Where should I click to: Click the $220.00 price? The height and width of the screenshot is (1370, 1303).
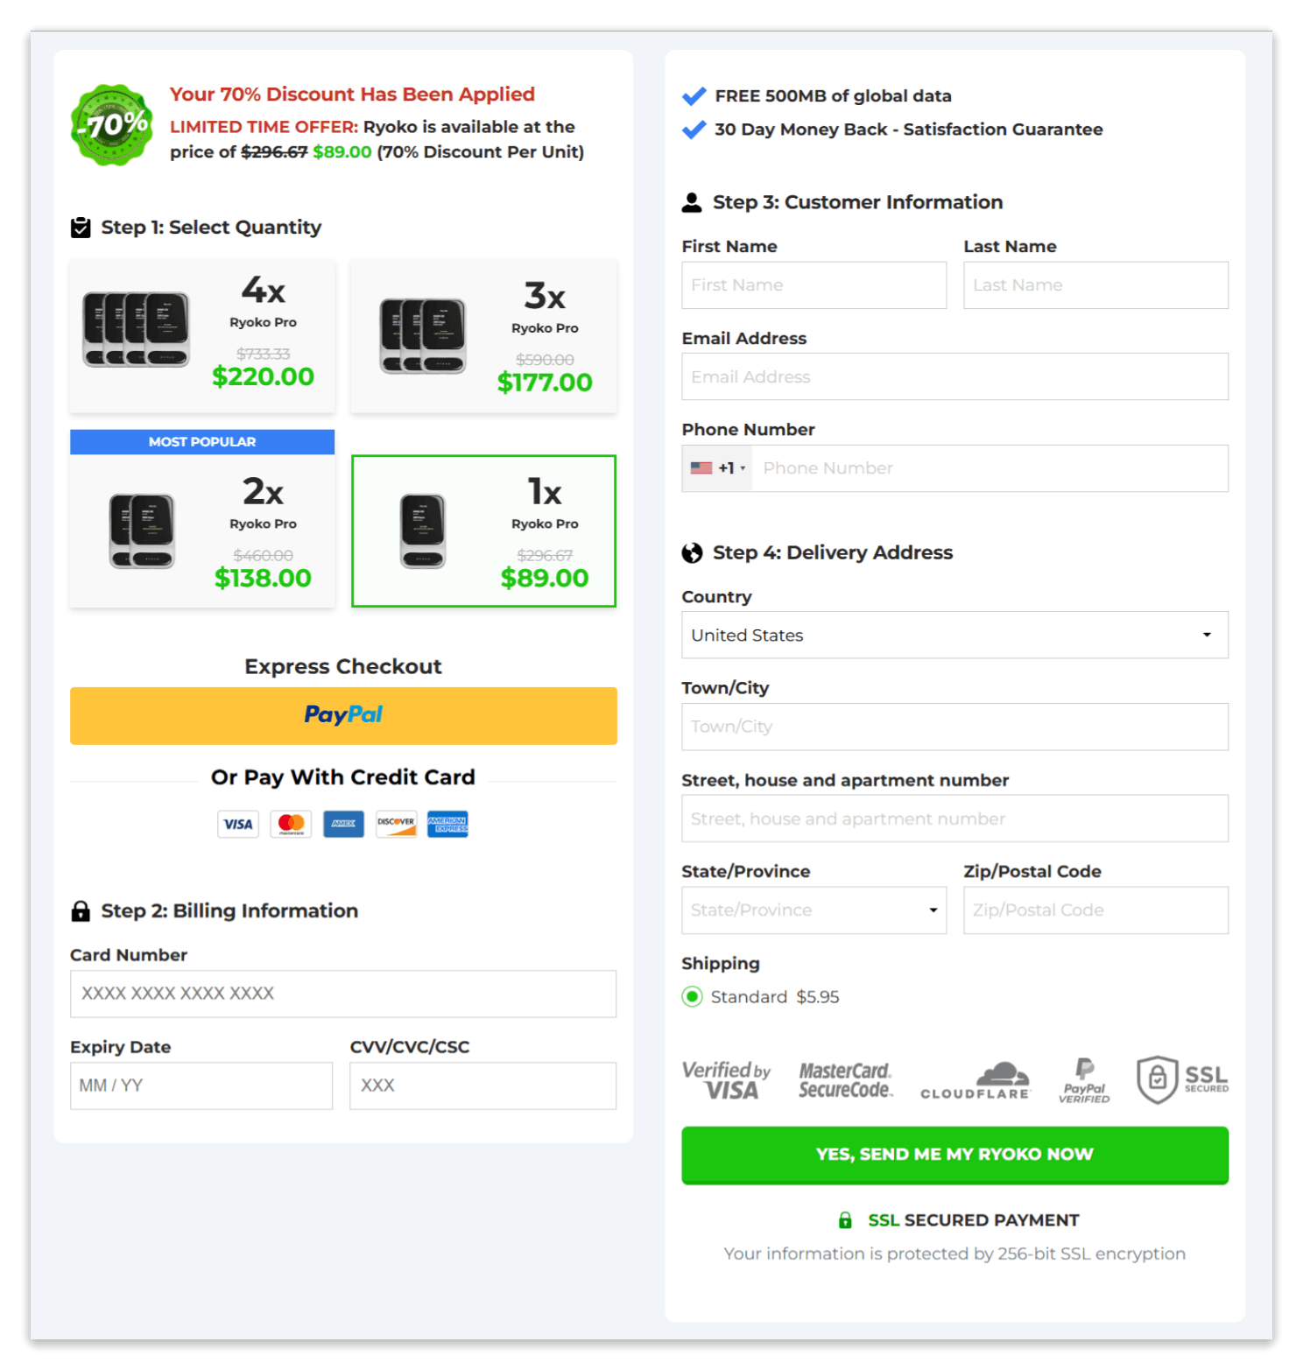263,376
